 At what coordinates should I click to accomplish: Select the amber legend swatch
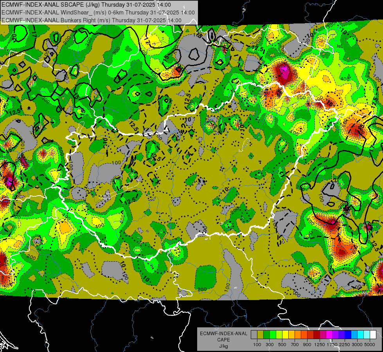pos(291,335)
